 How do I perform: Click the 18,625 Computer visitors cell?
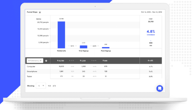[61, 66]
